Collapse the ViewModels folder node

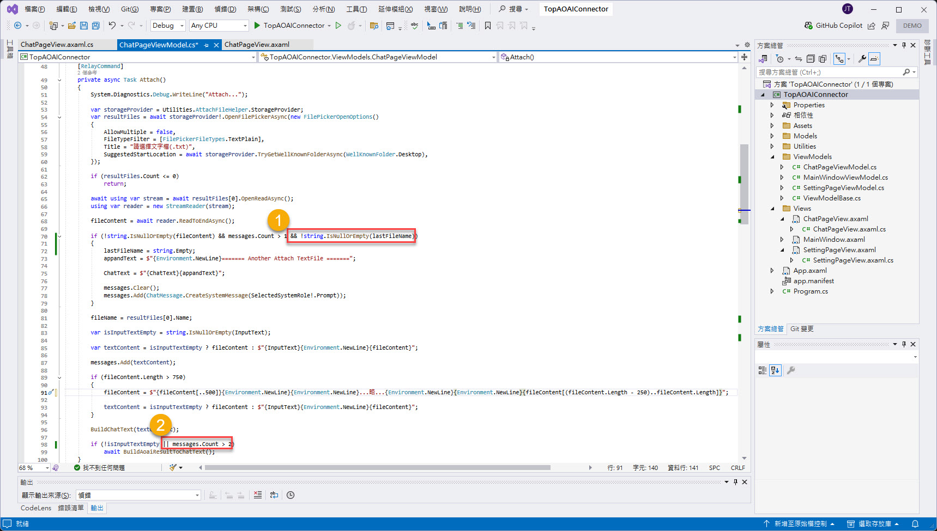(x=772, y=157)
